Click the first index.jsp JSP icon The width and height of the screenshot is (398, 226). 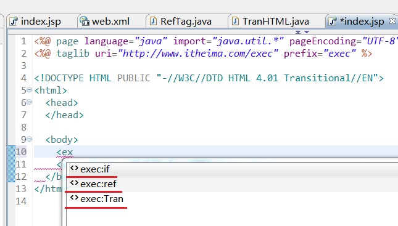14,22
